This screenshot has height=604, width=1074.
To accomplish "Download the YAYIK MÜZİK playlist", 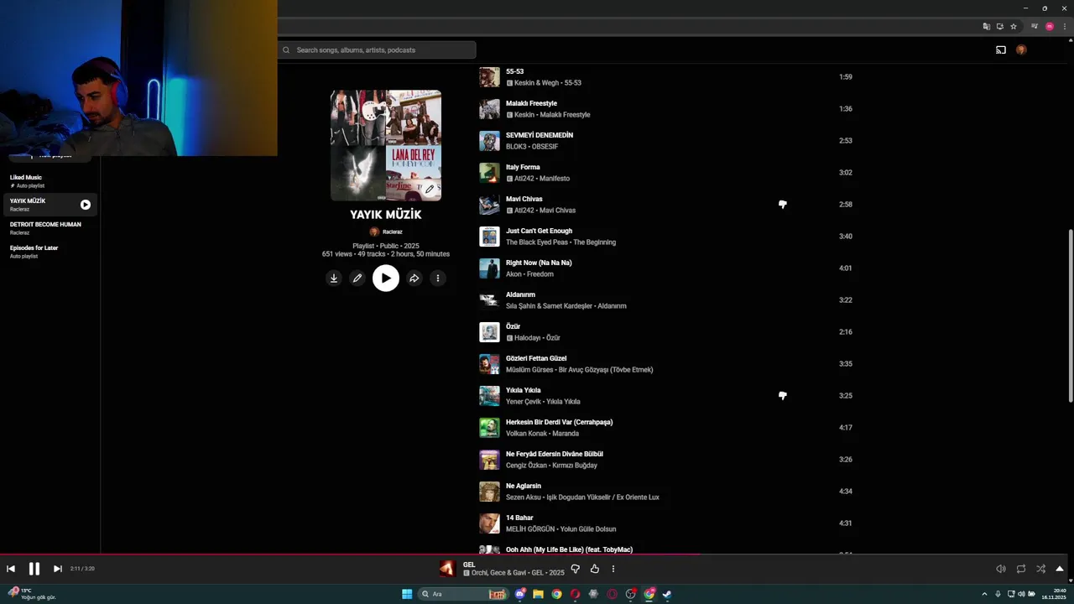I will pos(333,279).
